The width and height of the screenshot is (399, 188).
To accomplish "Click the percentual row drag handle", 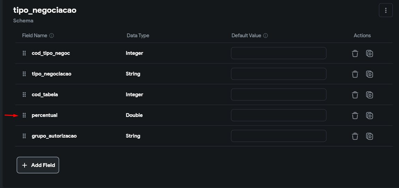I will click(24, 115).
